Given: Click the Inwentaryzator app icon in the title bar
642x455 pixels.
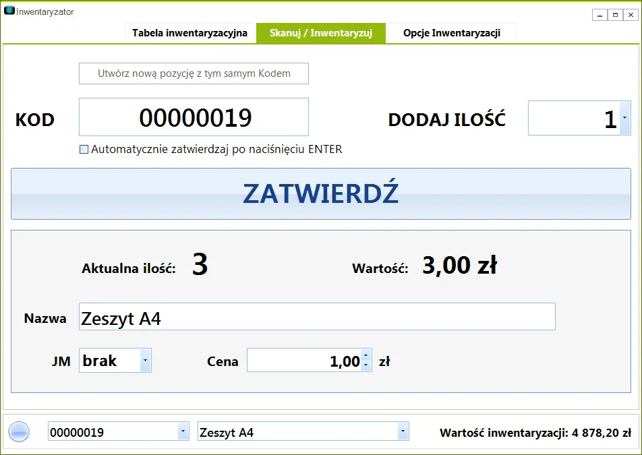Looking at the screenshot, I should tap(9, 11).
